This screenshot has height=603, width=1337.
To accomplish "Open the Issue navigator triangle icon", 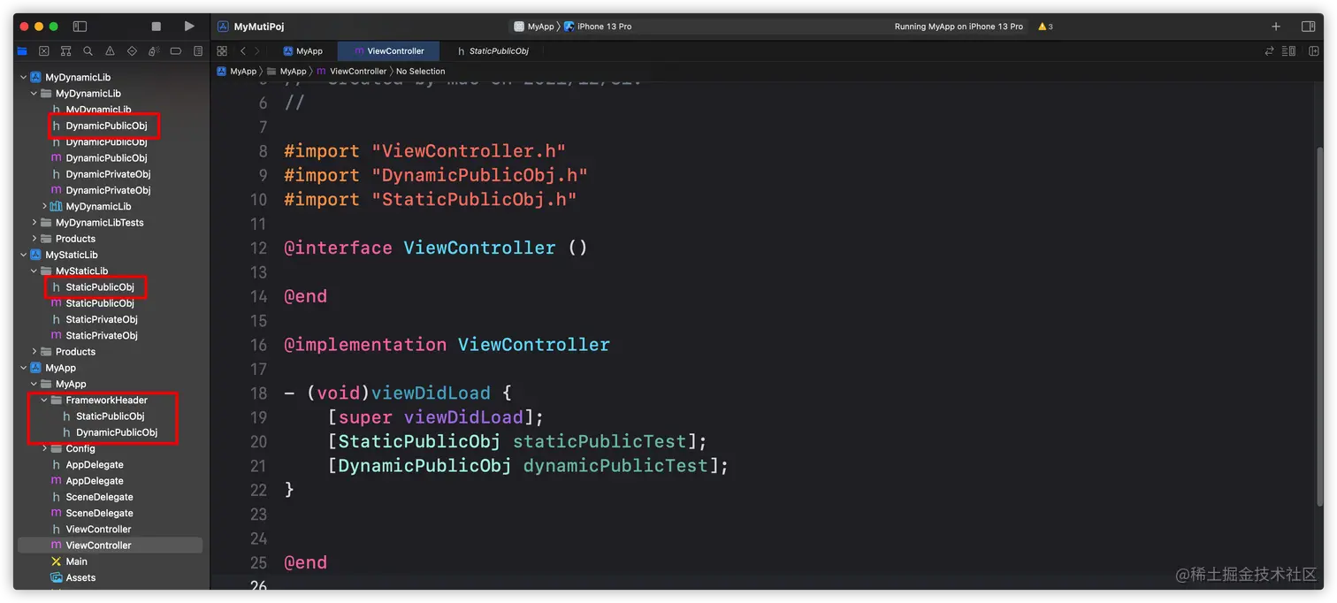I will (110, 51).
